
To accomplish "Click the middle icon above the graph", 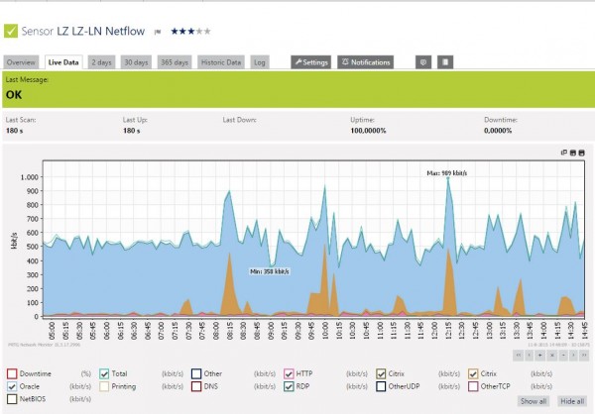I will (x=572, y=153).
